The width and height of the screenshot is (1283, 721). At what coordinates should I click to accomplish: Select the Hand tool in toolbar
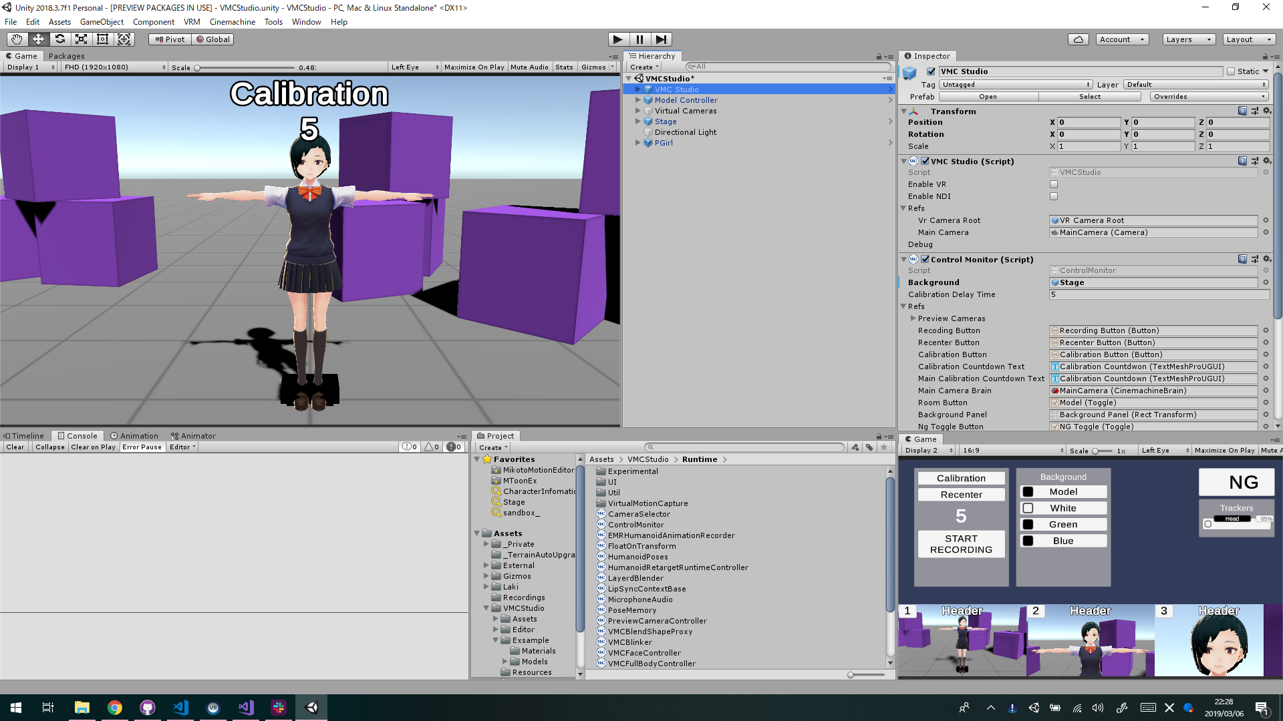[17, 39]
